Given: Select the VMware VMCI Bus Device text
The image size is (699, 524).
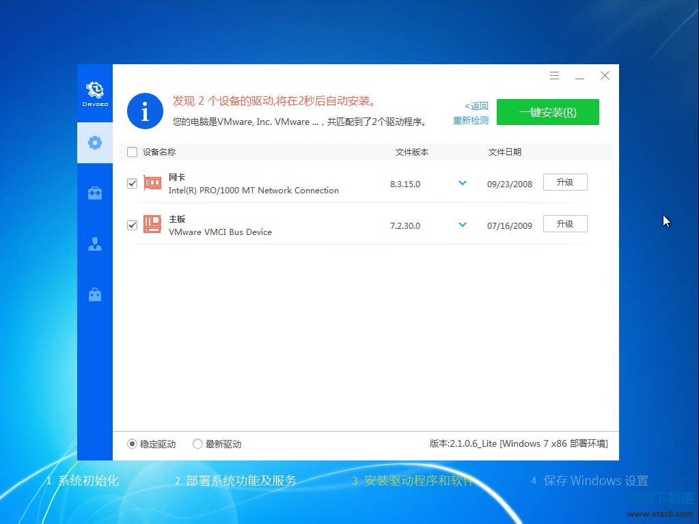Looking at the screenshot, I should point(220,232).
